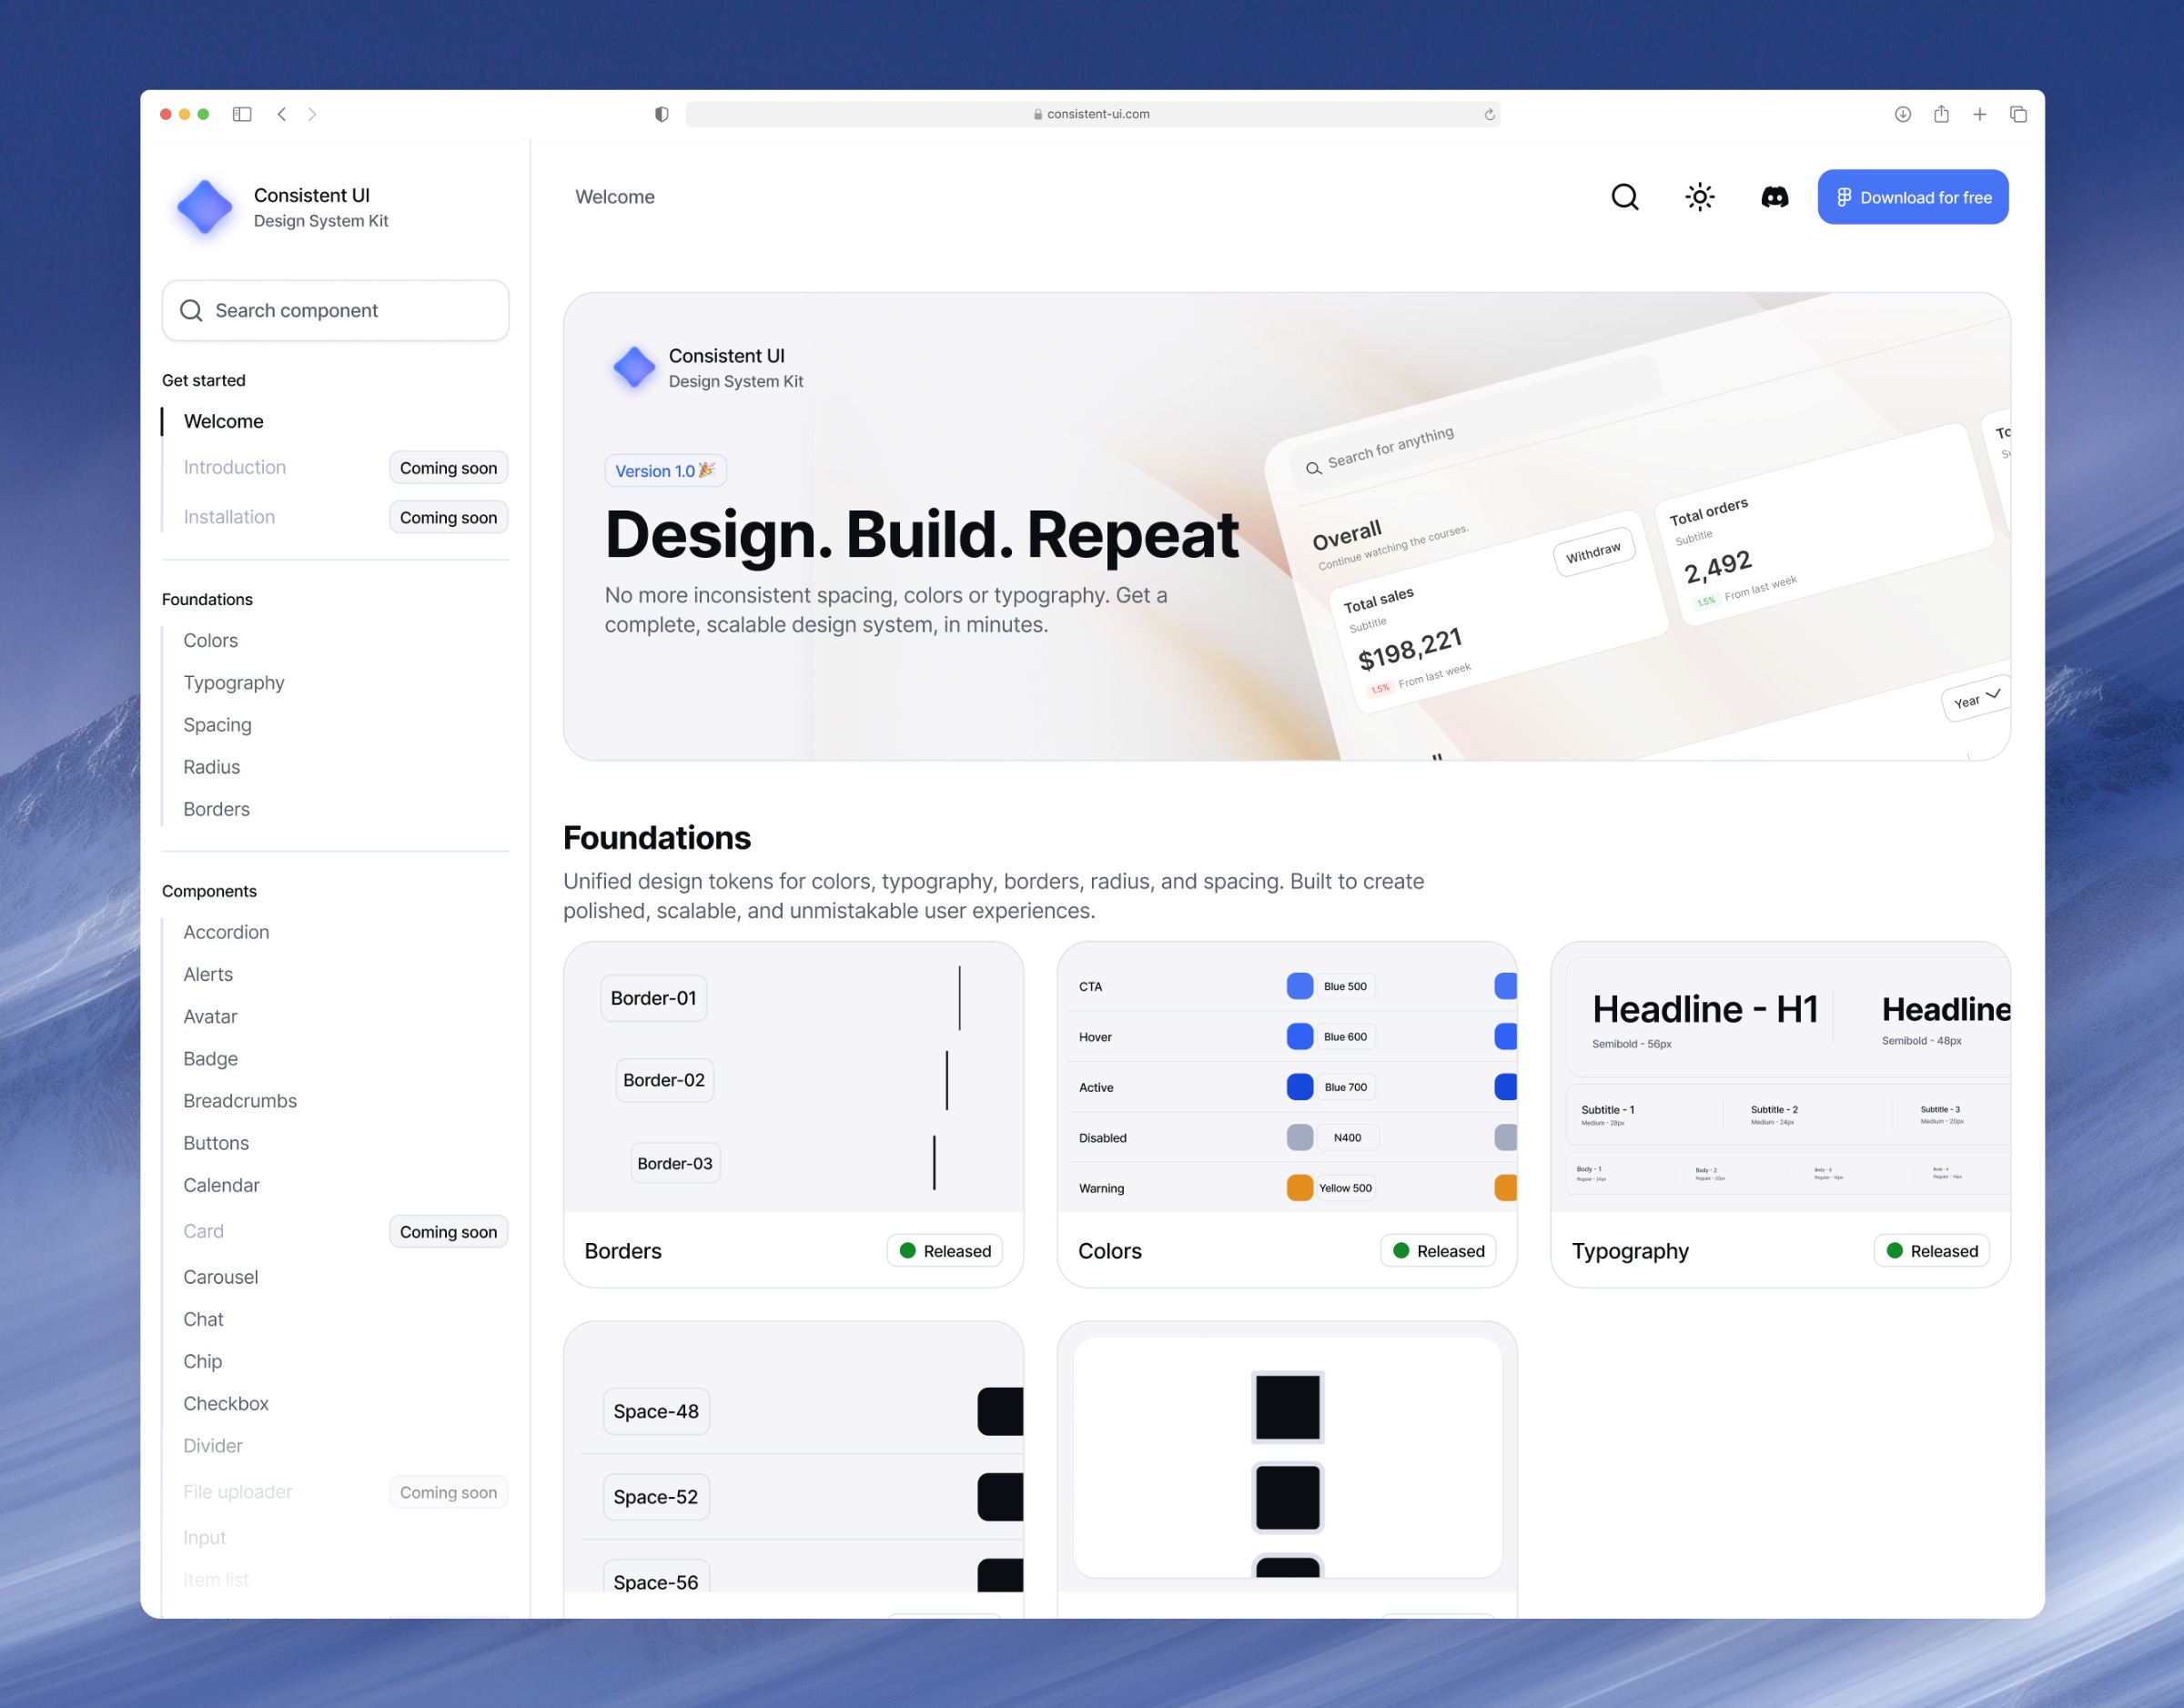Click the Download for free button
2184x1708 pixels.
(1912, 197)
